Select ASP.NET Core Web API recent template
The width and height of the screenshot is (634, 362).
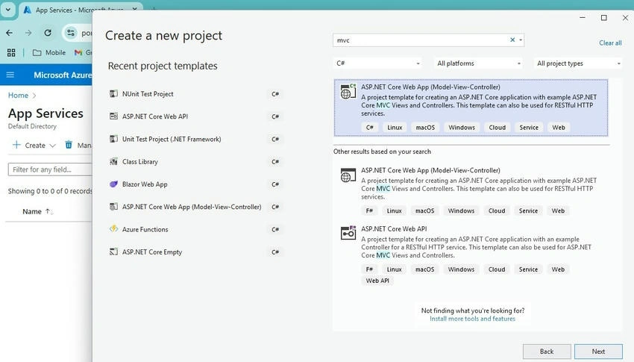[195, 116]
